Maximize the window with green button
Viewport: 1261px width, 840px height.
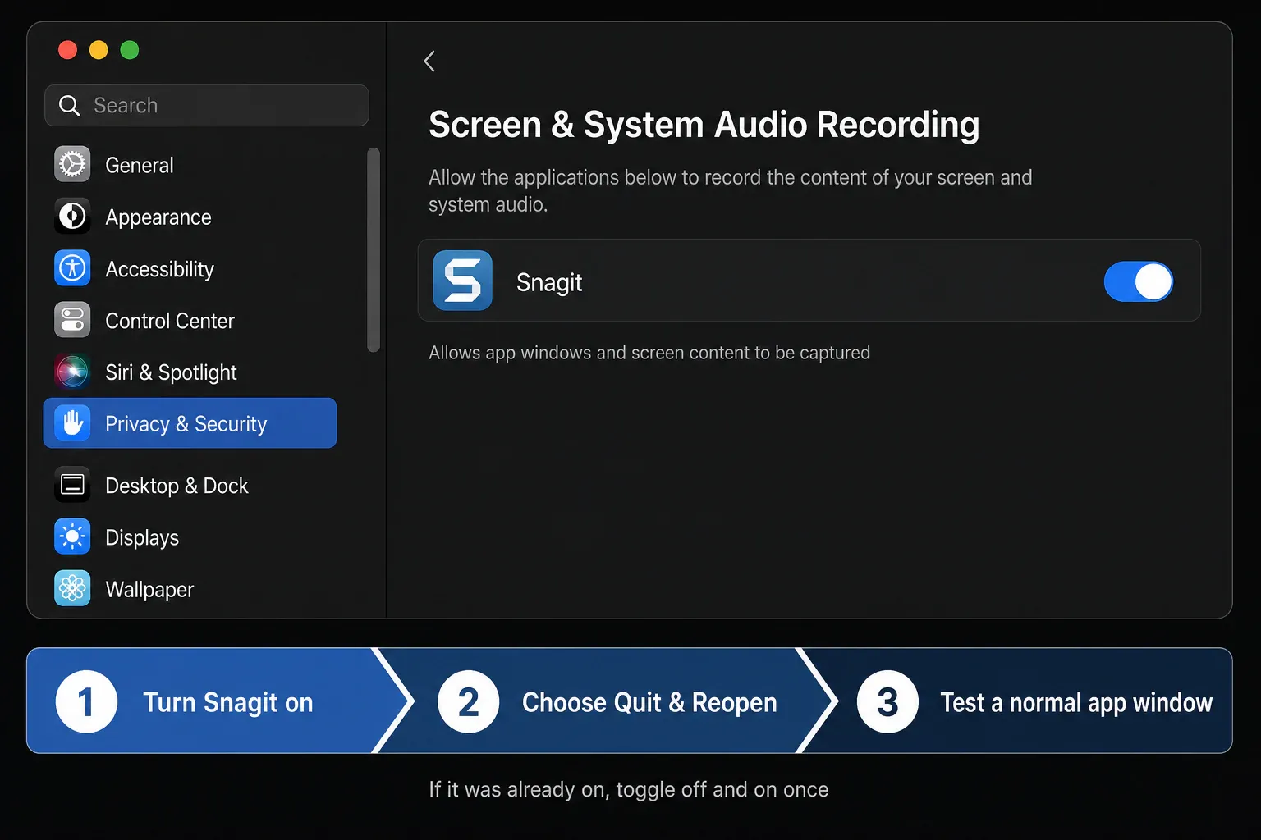point(130,50)
